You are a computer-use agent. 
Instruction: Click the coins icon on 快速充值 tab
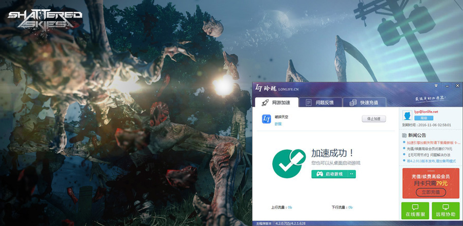click(x=353, y=102)
